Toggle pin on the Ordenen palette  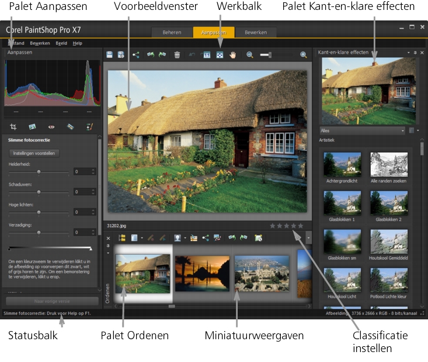click(108, 246)
